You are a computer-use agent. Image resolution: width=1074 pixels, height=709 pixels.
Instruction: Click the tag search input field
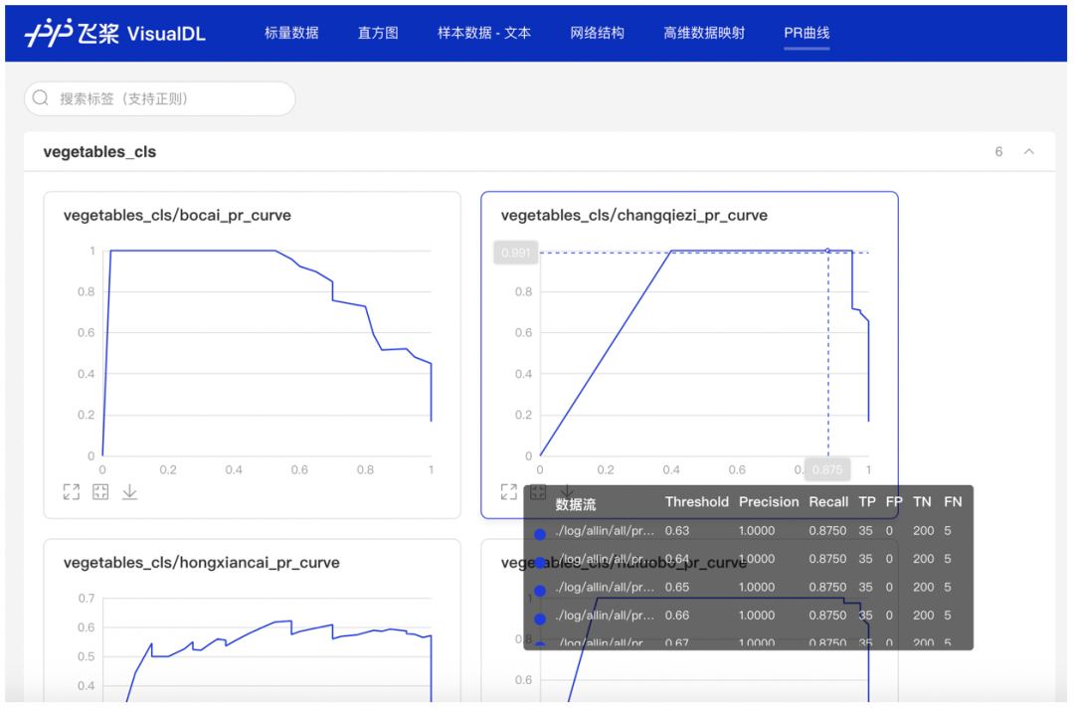(159, 98)
